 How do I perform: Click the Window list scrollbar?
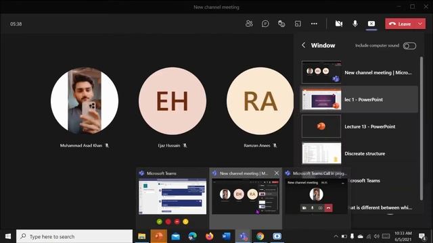[421, 128]
